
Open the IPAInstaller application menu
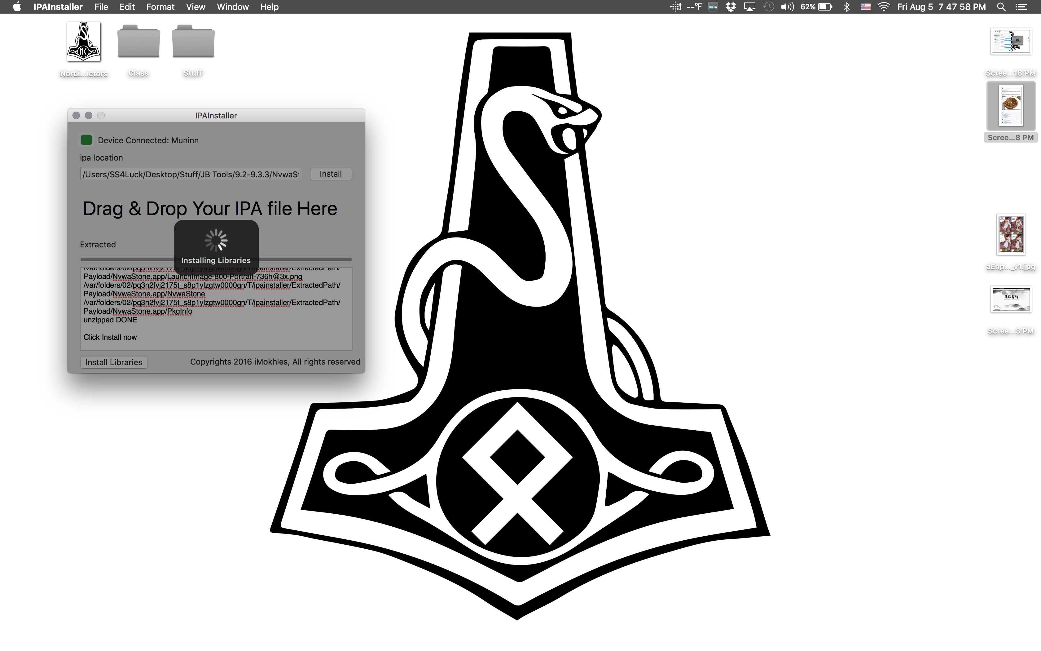58,7
